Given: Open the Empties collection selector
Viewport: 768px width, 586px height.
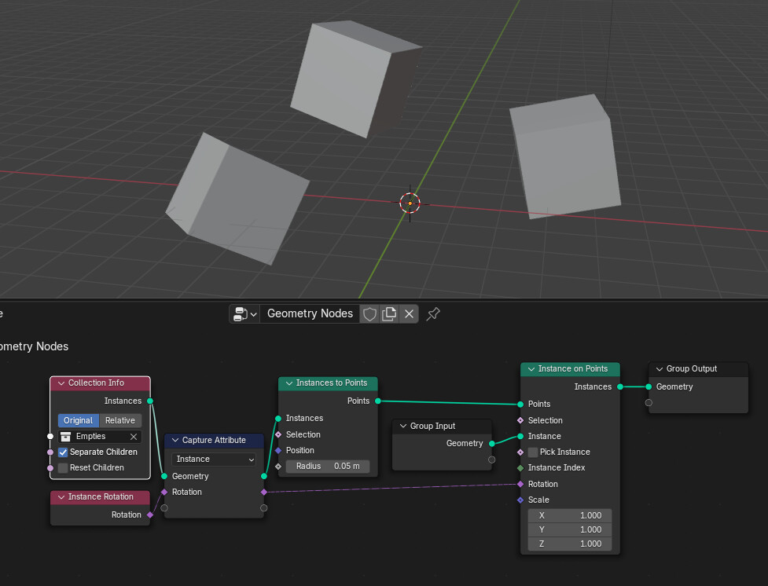Looking at the screenshot, I should pyautogui.click(x=100, y=437).
